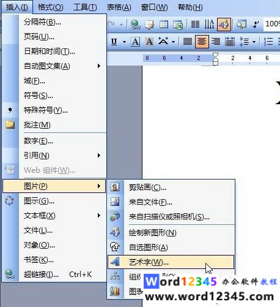280x307 pixels.
Task: Click the Distributed alignment button
Action: point(230,42)
